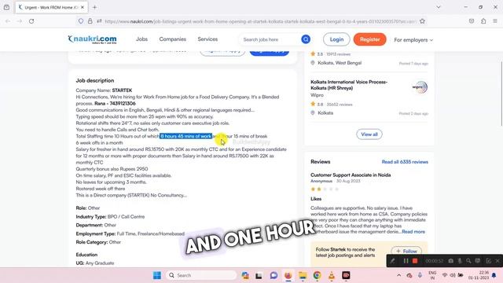
Task: Show hidden system tray icons
Action: [x=398, y=275]
